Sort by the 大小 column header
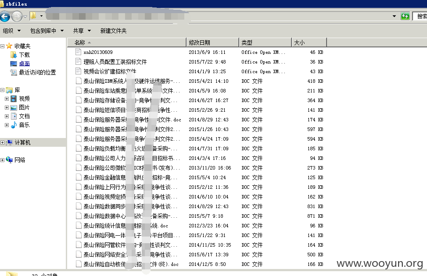 coord(309,42)
